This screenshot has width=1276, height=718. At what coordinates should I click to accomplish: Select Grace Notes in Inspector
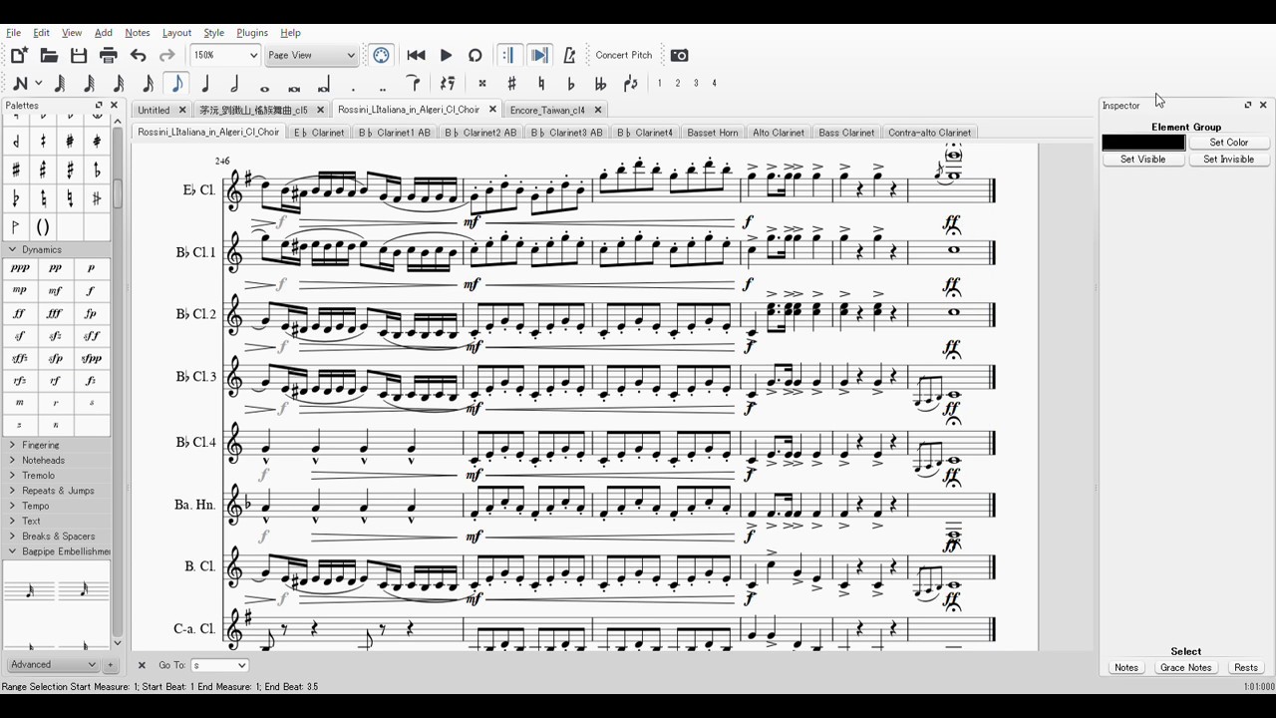[1186, 668]
